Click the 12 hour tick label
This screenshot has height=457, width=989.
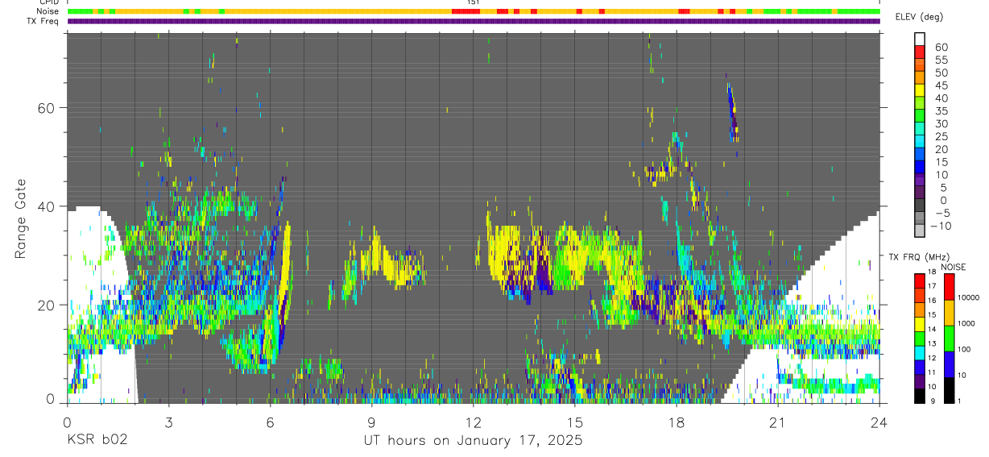click(473, 422)
